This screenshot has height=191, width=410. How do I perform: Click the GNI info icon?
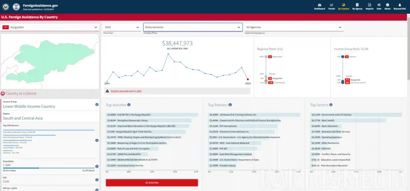97,180
